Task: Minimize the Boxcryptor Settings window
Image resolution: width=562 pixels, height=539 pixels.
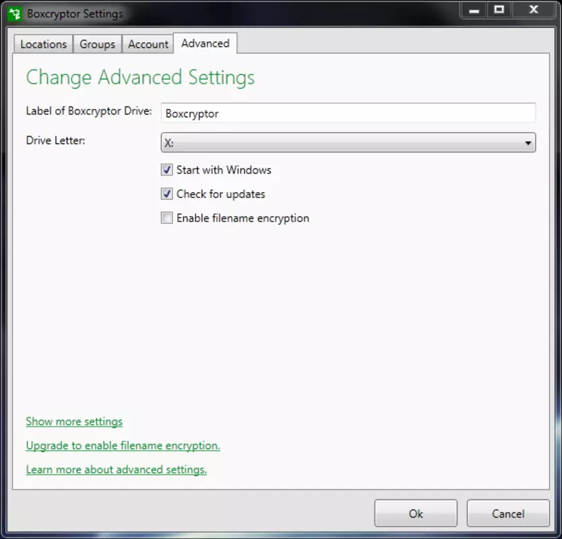Action: [474, 9]
